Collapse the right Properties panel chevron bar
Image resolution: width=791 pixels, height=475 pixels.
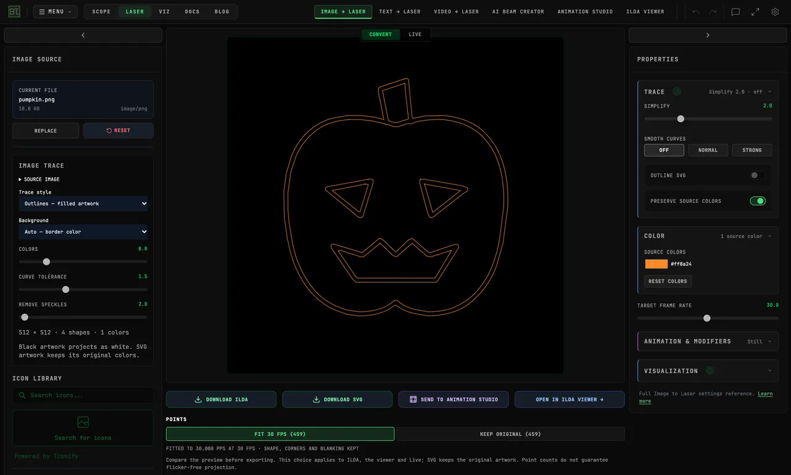pos(708,35)
